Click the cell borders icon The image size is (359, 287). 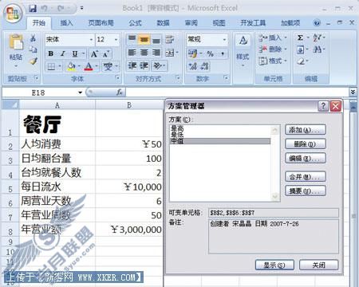51,66
